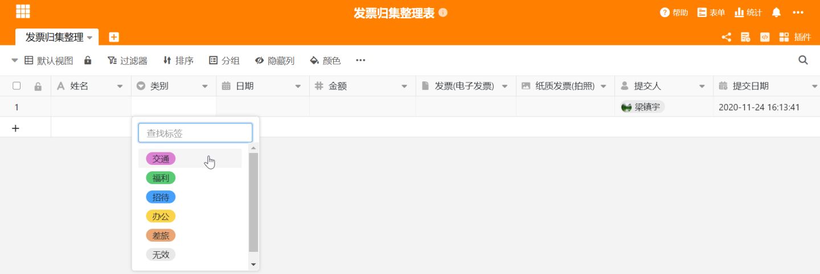
Task: Click the 姓名 column header text icon
Action: [x=61, y=86]
